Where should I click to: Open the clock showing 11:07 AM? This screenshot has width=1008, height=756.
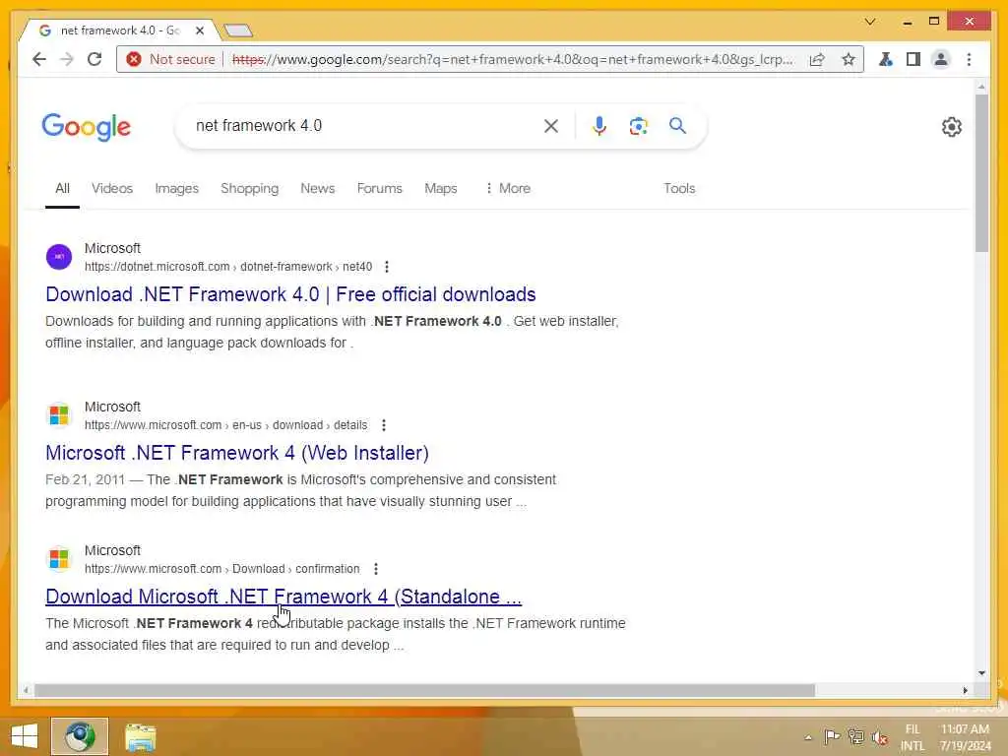[x=965, y=737]
